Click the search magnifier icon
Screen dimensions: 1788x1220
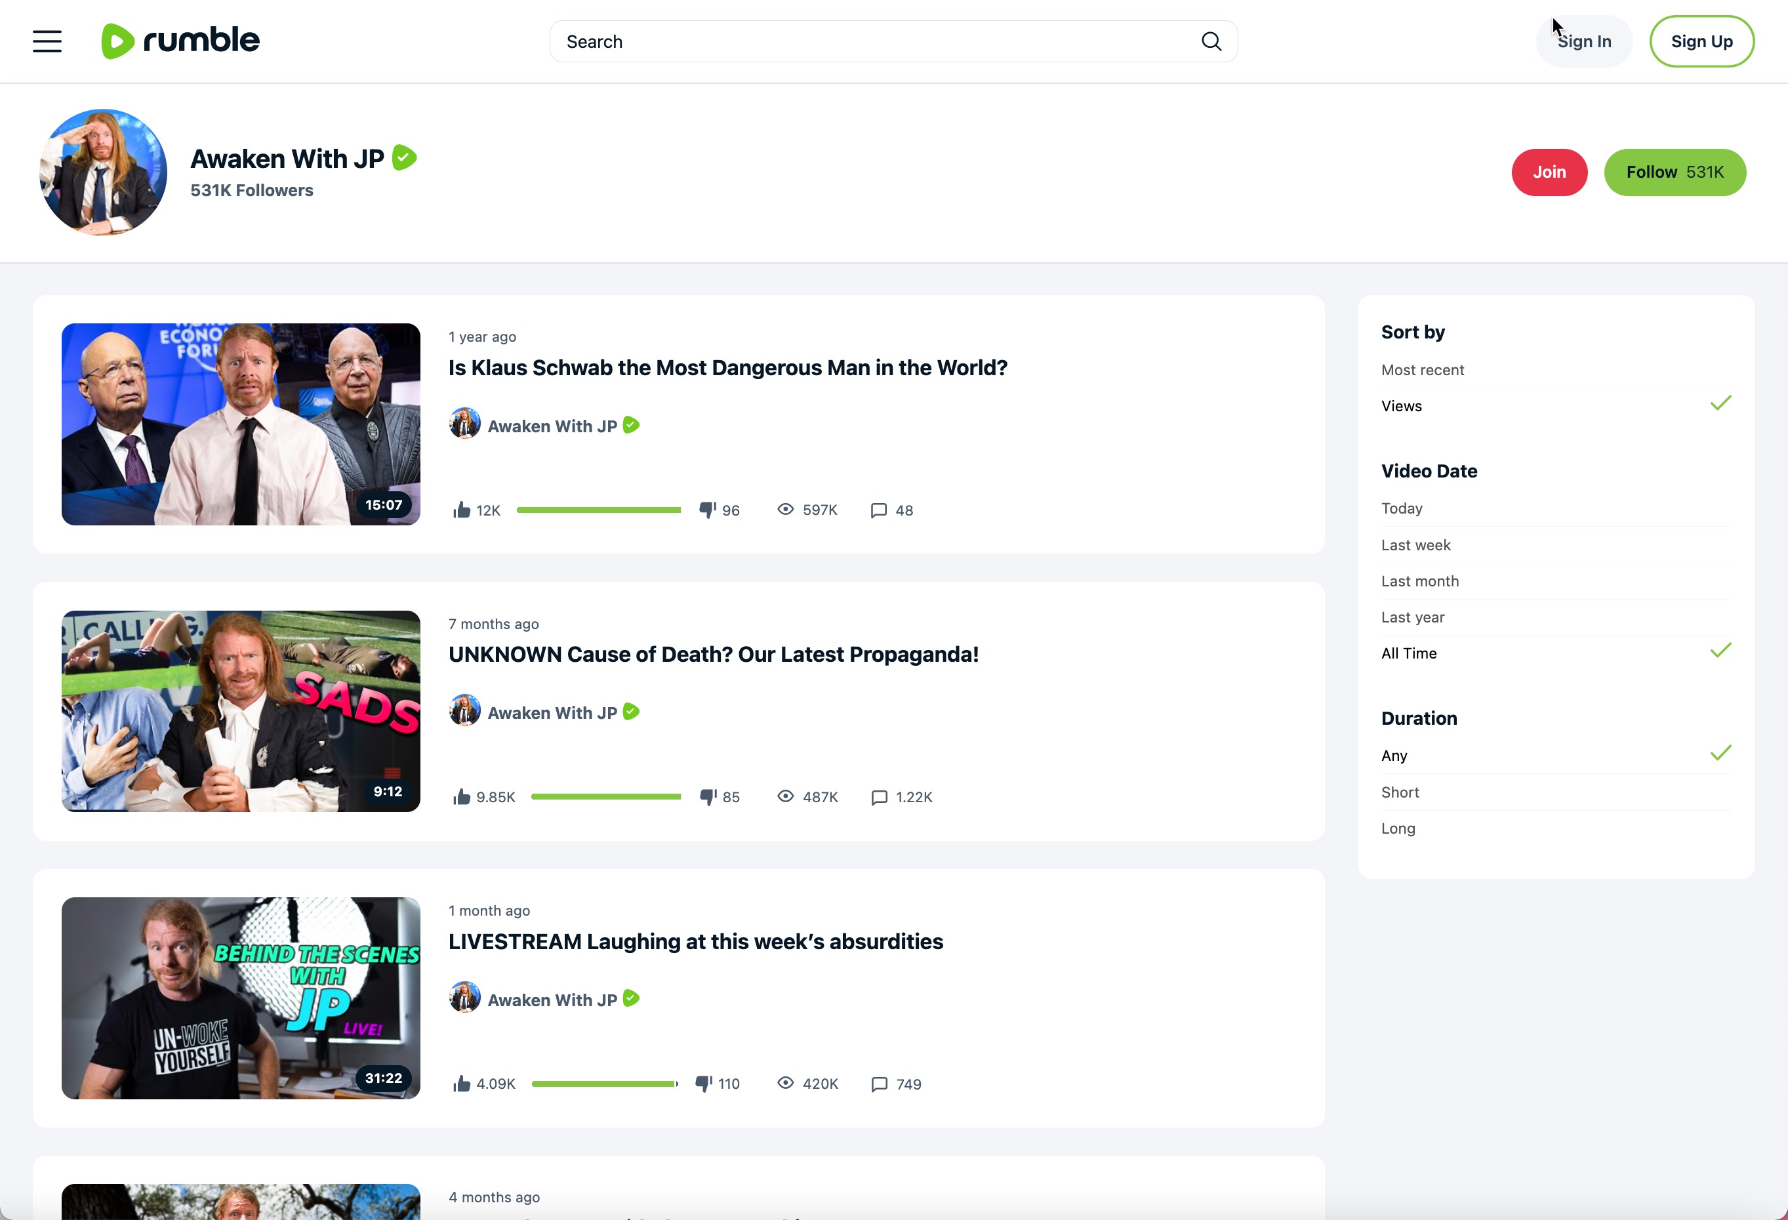[x=1211, y=41]
